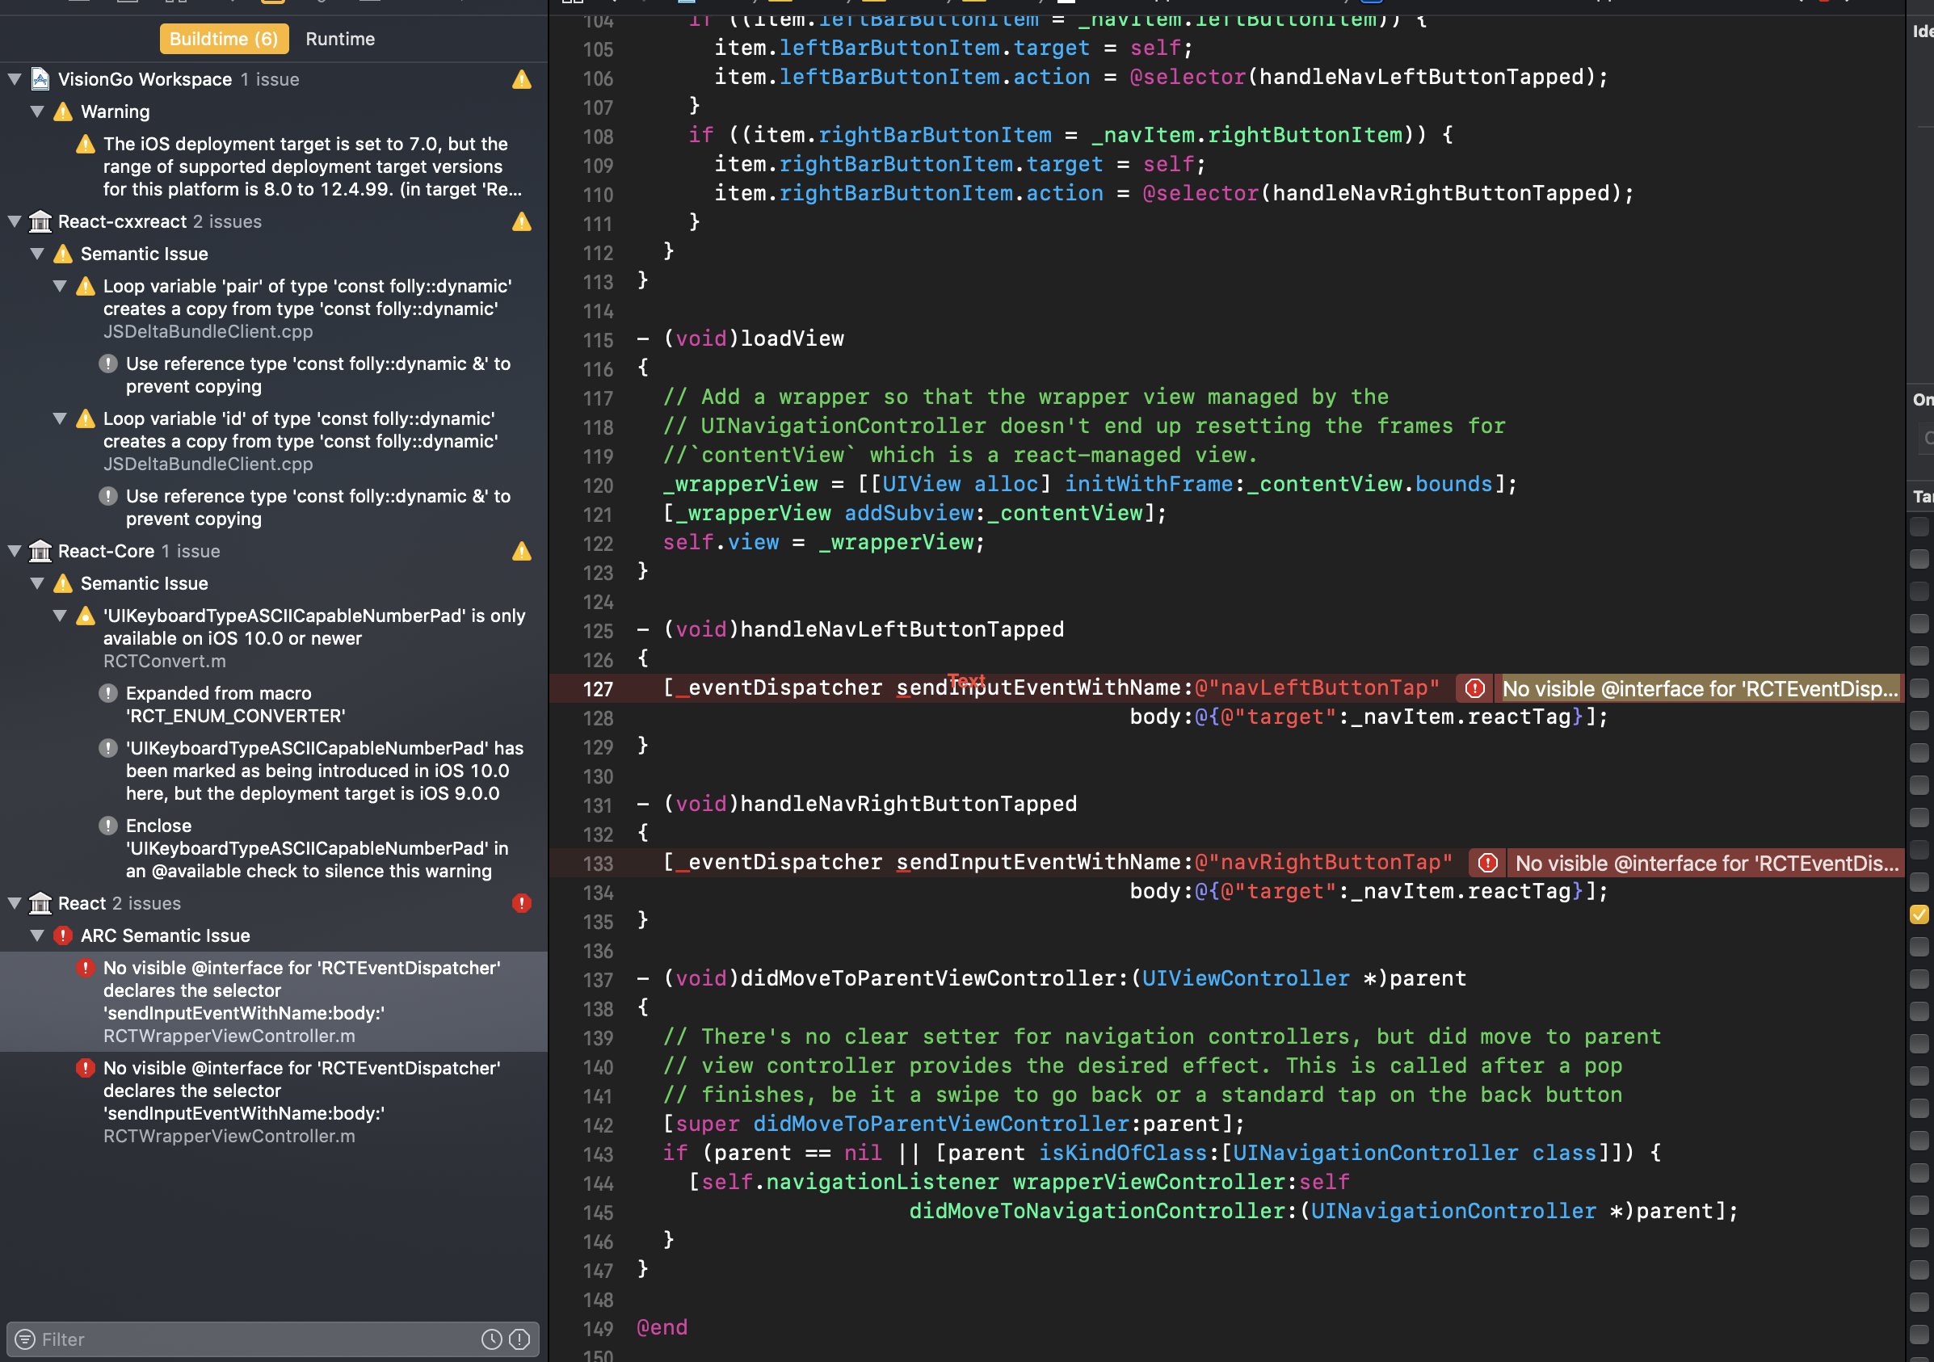
Task: Click the red error badge beside React project
Action: [521, 903]
